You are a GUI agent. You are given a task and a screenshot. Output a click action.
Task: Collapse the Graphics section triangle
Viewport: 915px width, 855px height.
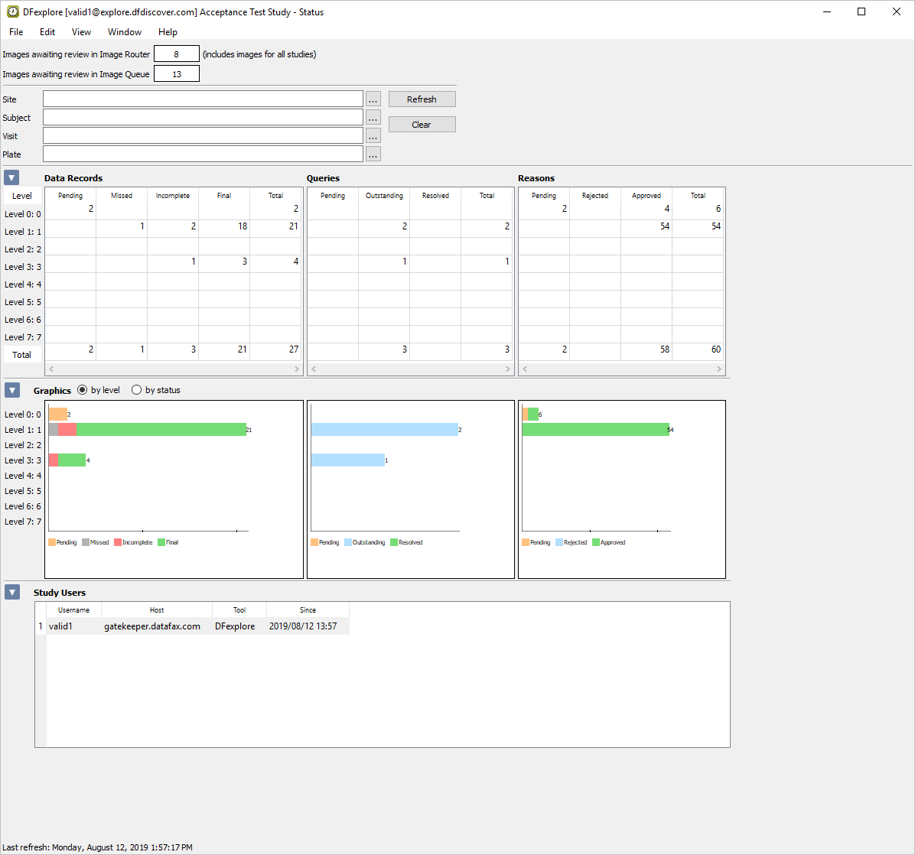tap(11, 389)
